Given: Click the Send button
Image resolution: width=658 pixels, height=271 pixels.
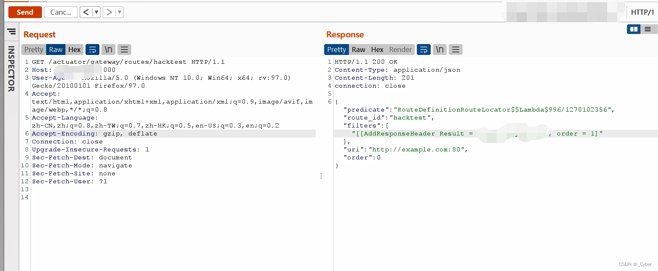Looking at the screenshot, I should 25,12.
